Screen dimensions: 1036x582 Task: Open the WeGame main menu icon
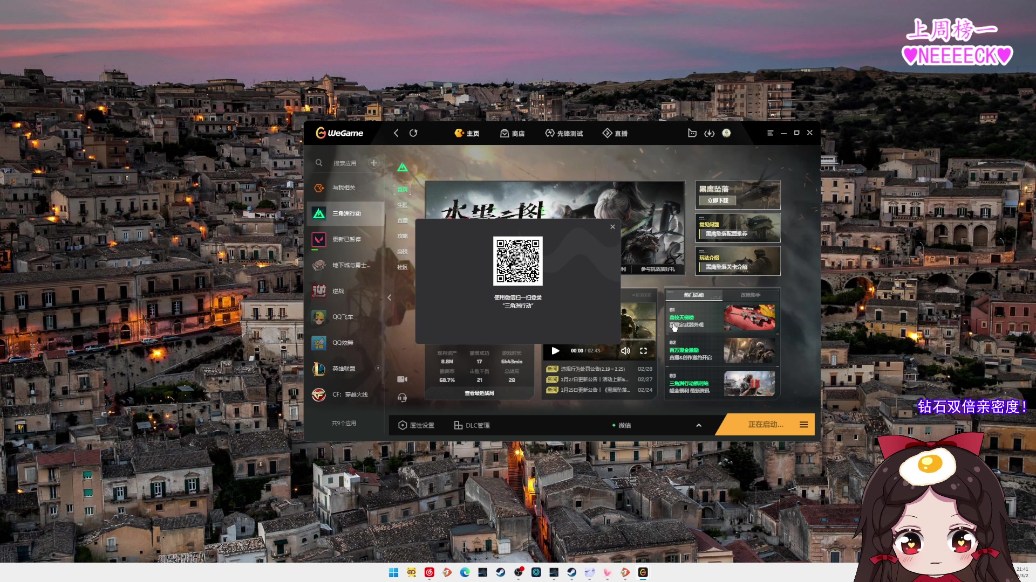(x=770, y=133)
